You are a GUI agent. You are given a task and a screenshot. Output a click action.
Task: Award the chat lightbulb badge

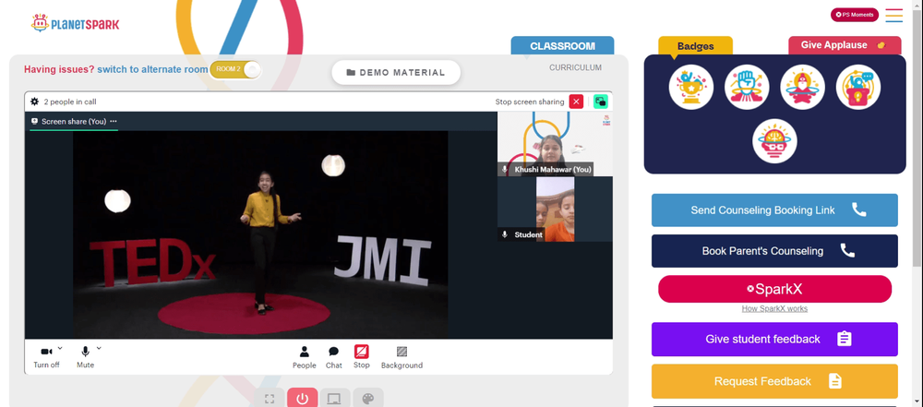[858, 87]
